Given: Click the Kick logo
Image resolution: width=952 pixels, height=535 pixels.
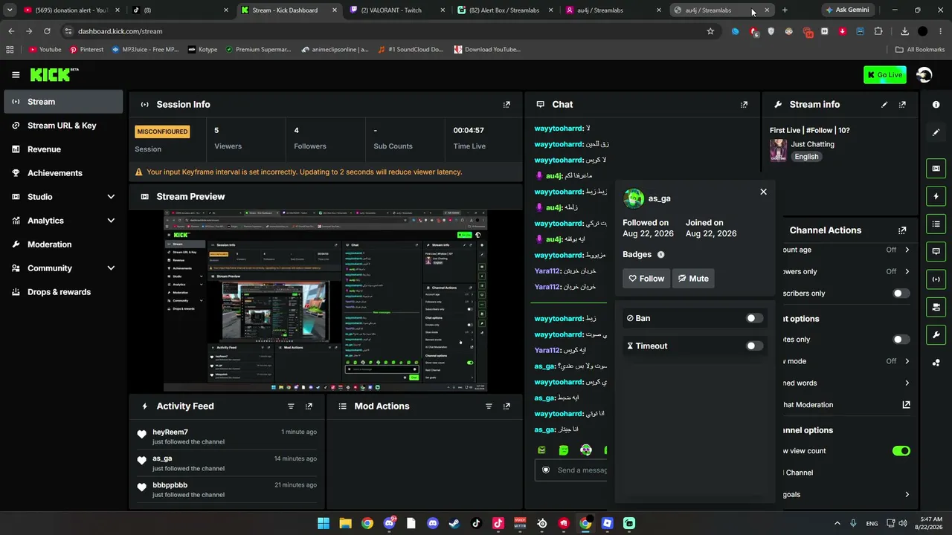Looking at the screenshot, I should 54,74.
